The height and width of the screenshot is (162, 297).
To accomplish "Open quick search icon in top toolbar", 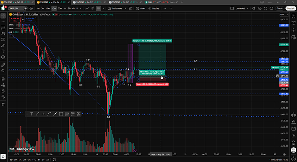I will click(254, 8).
